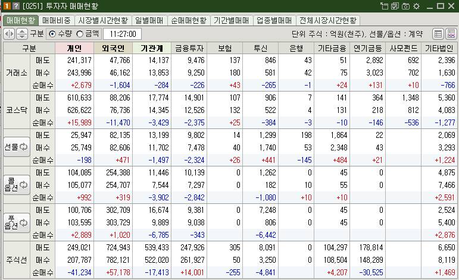
Task: Open the 일별매매 tab
Action: 149,20
